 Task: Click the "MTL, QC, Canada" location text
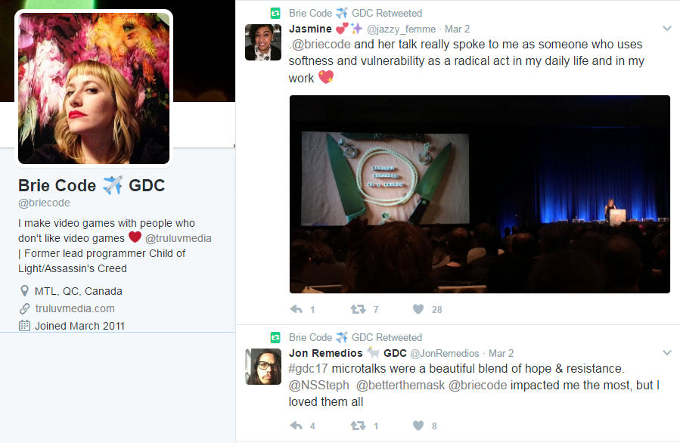click(79, 291)
